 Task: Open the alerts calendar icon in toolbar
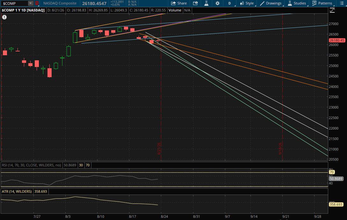(x=195, y=3)
